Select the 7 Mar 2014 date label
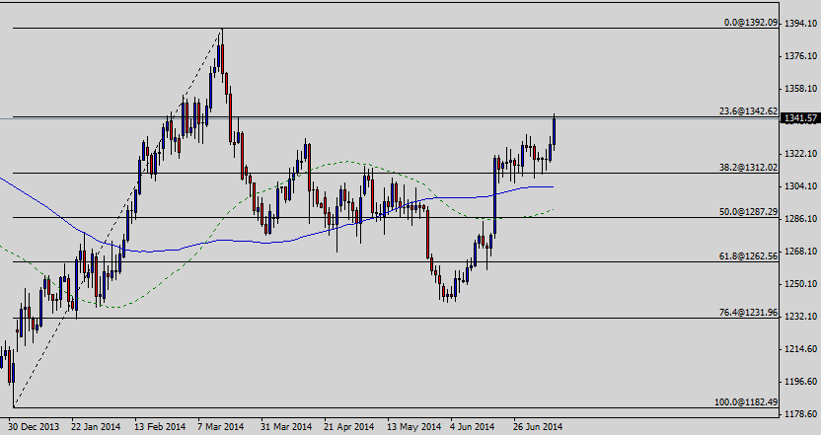This screenshot has width=821, height=435. pos(220,427)
